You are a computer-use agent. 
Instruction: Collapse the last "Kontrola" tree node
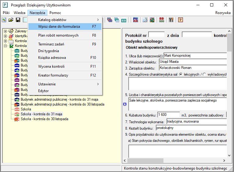click(5, 46)
